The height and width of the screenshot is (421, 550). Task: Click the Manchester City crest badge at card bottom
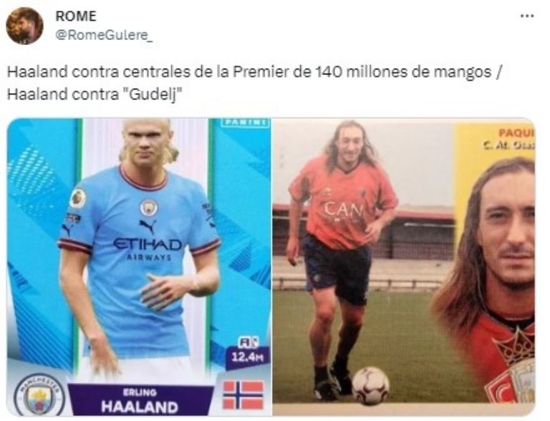[x=39, y=396]
